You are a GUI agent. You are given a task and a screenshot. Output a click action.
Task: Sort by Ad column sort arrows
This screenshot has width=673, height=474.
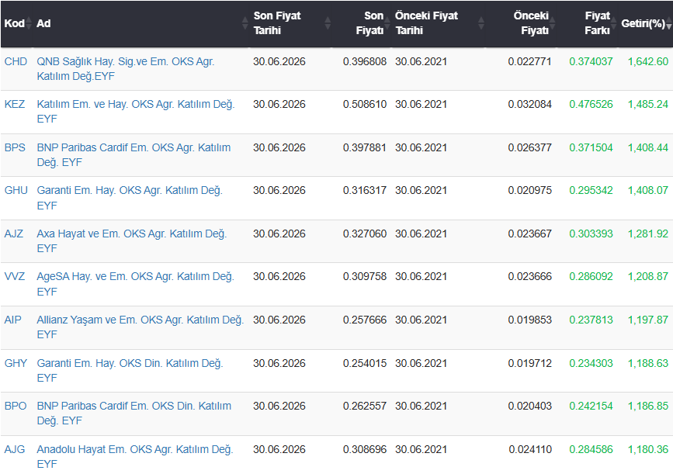click(245, 23)
